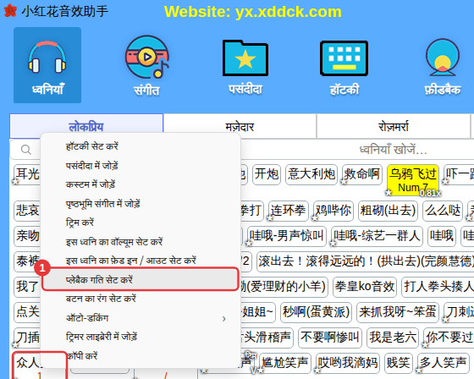Viewport: 474px width, 379px height.
Task: Switch to the रोज़मर्रा tab
Action: tap(394, 126)
